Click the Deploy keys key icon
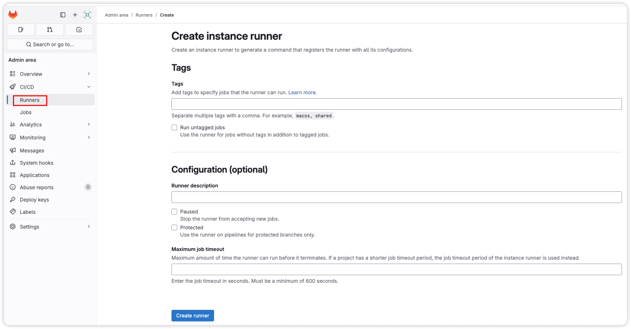 [13, 199]
